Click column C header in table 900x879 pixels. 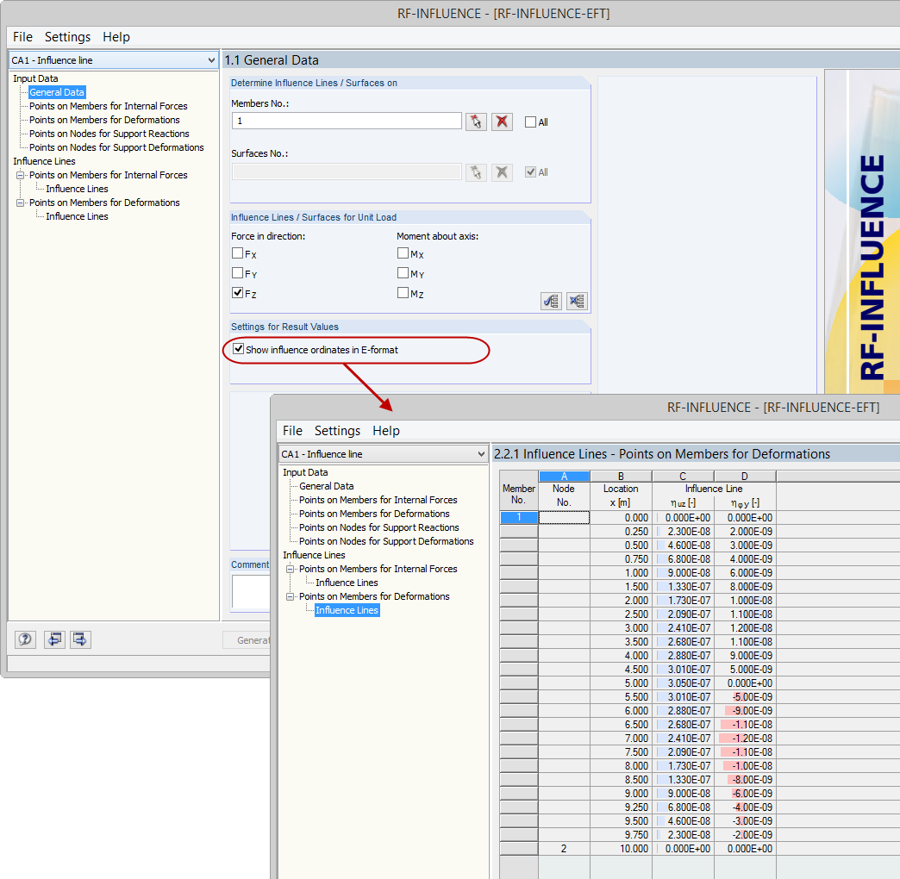[x=683, y=477]
